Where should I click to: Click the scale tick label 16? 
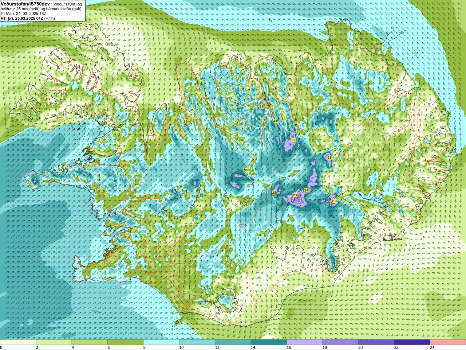tap(289, 347)
